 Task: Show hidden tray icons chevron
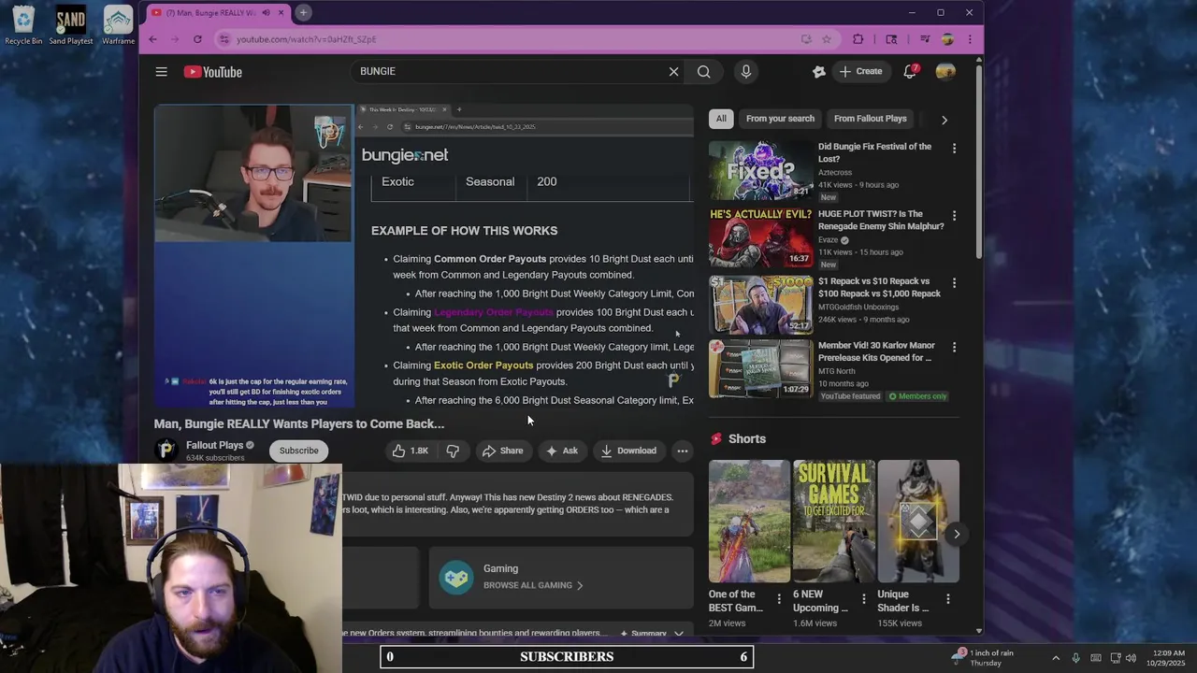1056,658
